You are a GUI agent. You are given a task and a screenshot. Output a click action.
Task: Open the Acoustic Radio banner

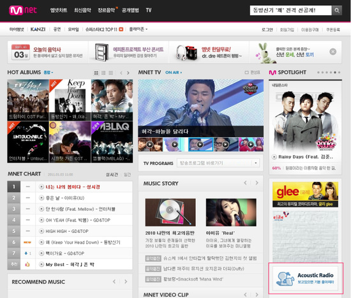pyautogui.click(x=306, y=278)
